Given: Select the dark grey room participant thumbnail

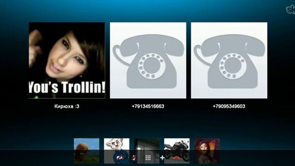Looking at the screenshot, I should 147,151.
